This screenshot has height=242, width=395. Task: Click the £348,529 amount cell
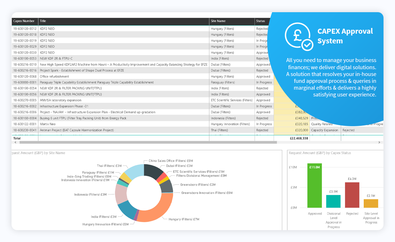tap(302, 118)
